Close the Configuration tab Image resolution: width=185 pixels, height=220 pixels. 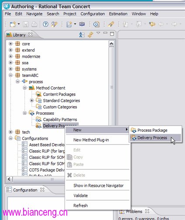point(42,190)
